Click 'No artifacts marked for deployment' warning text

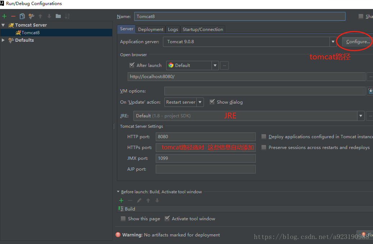tap(182, 235)
